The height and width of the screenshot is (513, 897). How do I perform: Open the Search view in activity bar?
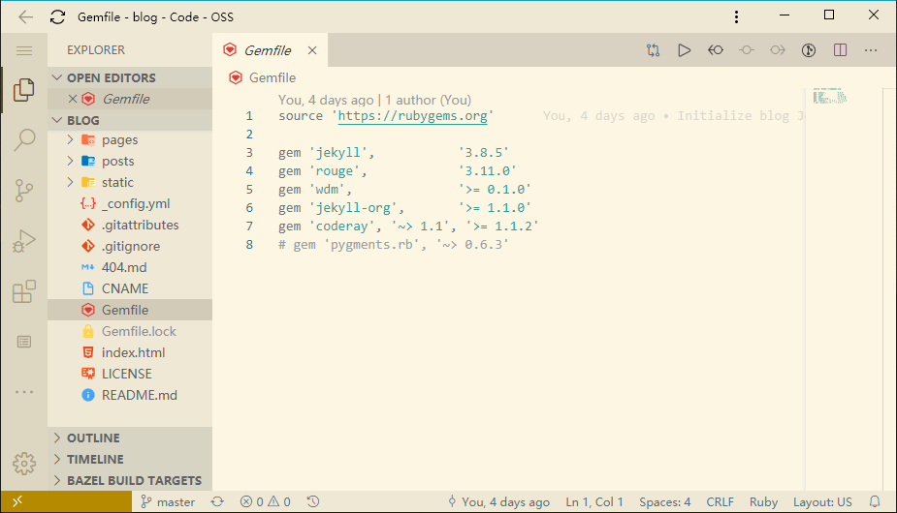coord(24,140)
